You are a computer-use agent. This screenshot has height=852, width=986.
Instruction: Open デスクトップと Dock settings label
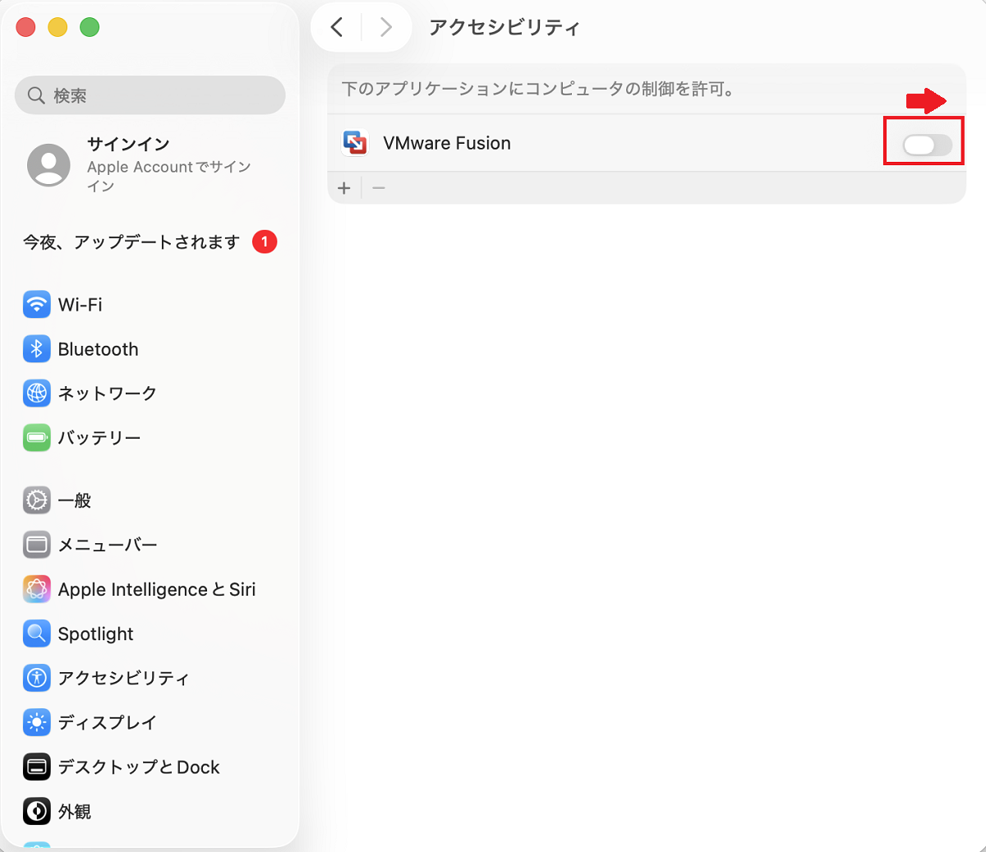[139, 767]
